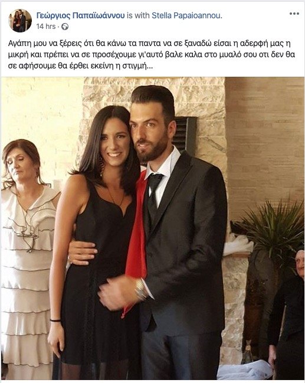Click the globe public audience icon
The height and width of the screenshot is (383, 305).
point(65,27)
